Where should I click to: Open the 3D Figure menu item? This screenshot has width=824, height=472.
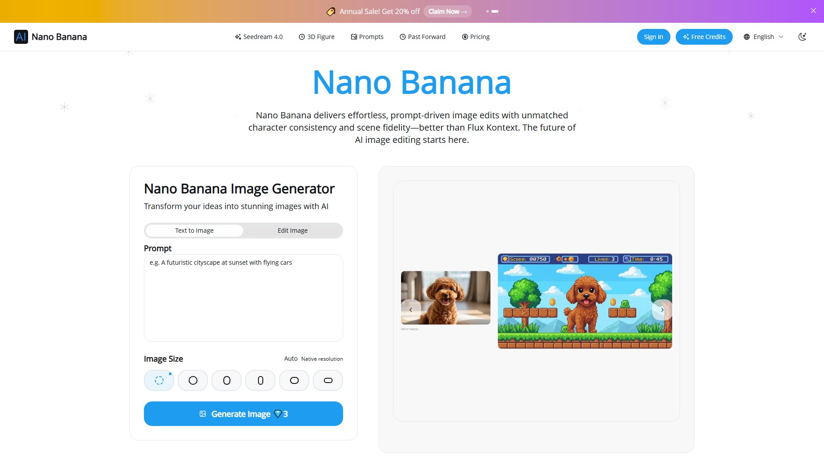pos(316,37)
